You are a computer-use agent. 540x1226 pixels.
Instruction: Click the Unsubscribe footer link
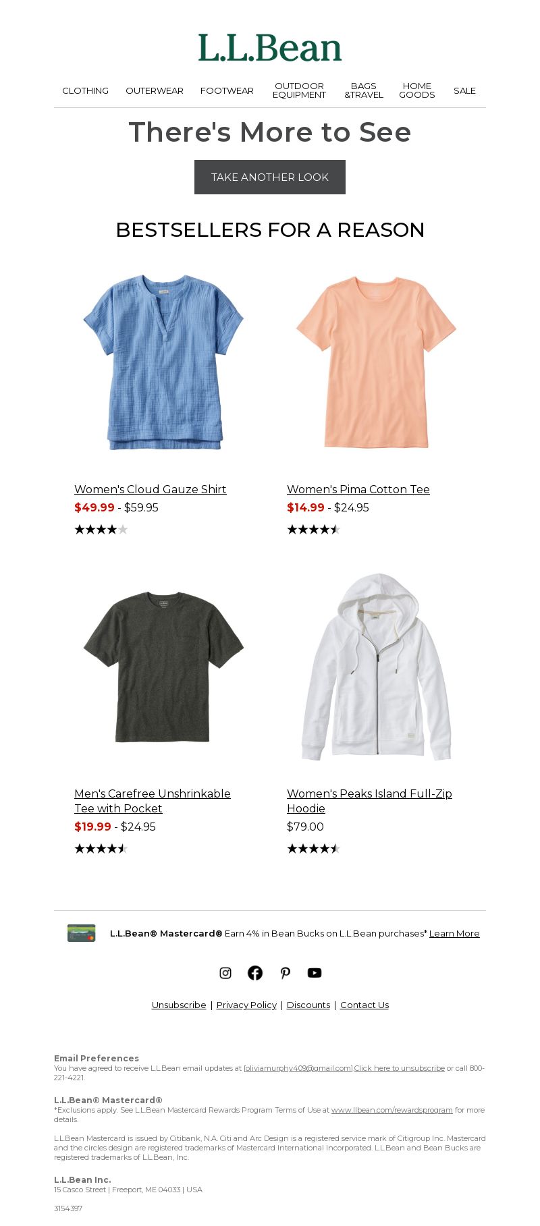click(179, 1005)
